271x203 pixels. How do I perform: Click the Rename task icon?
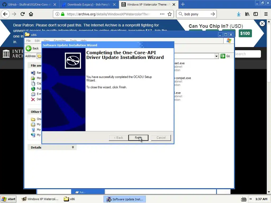tap(33, 73)
